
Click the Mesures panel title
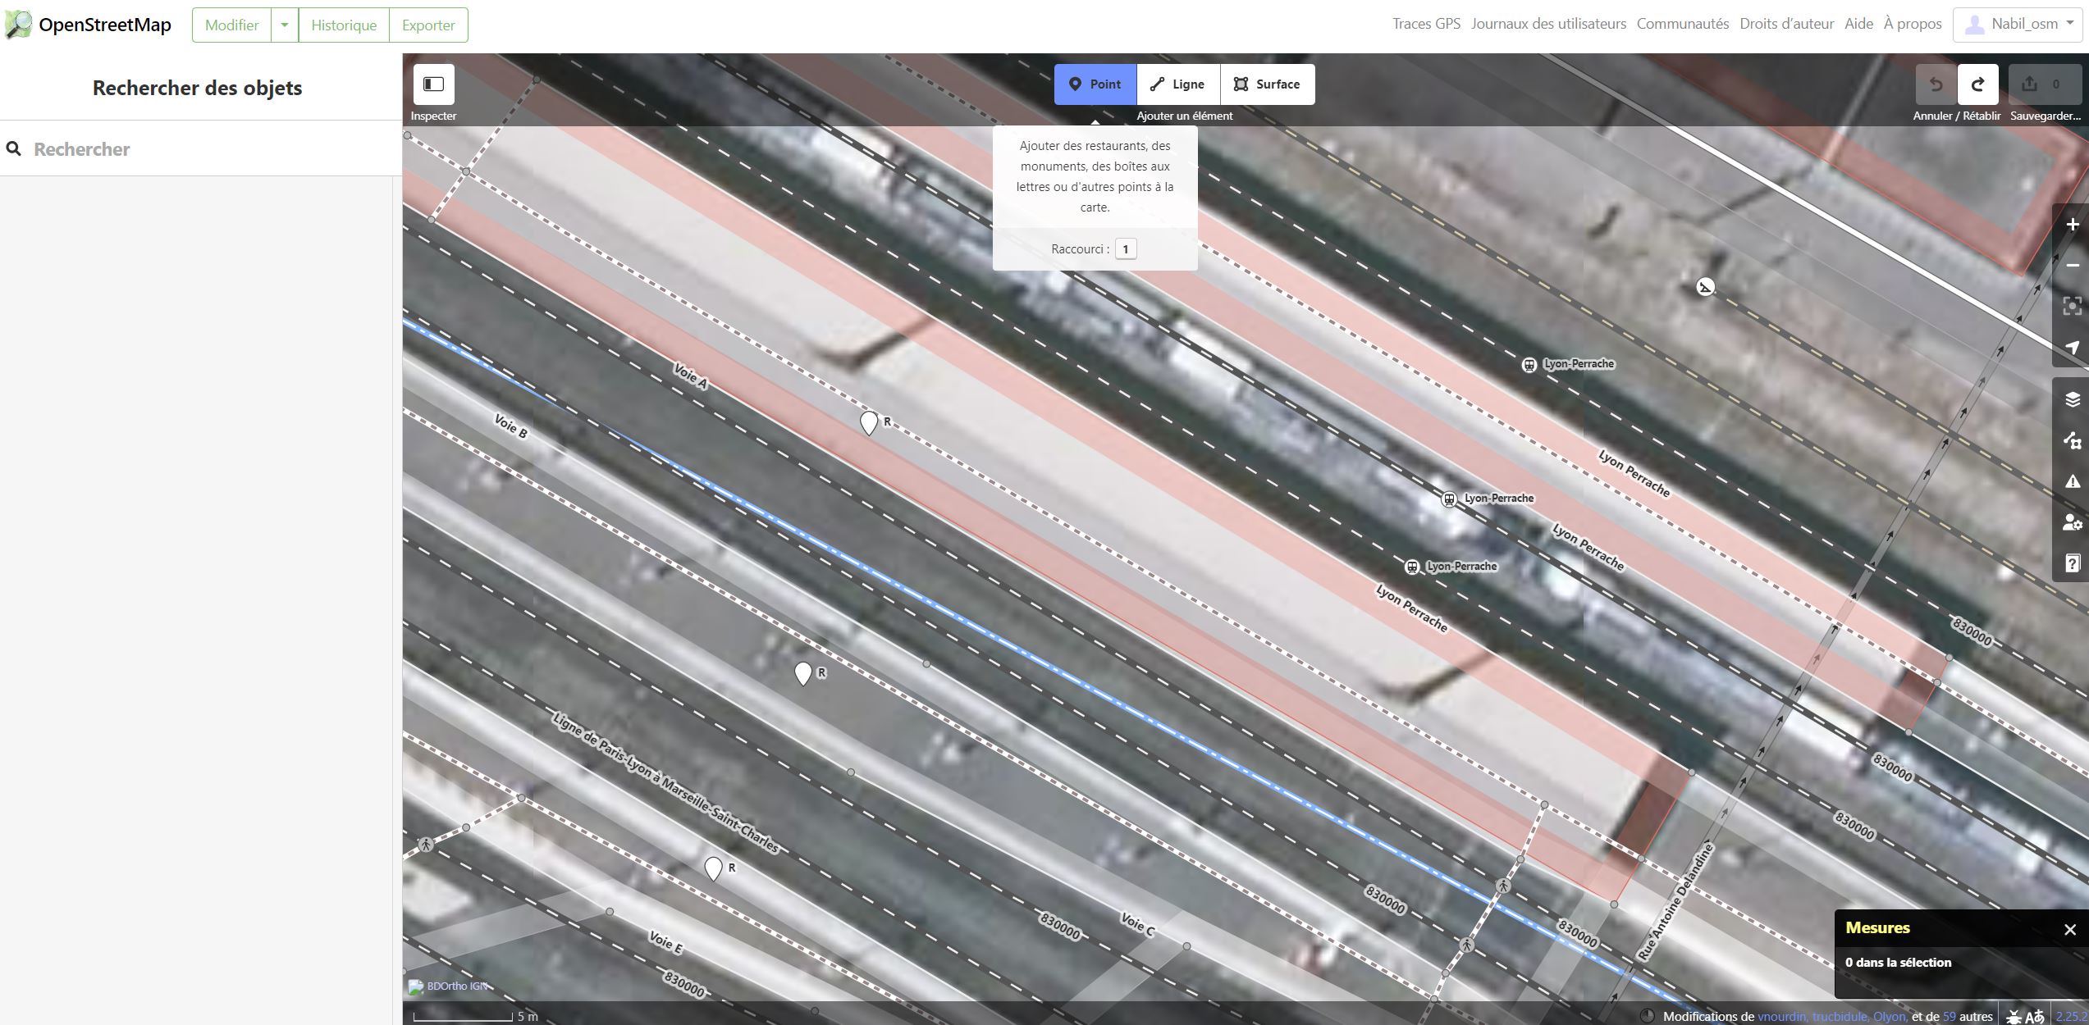point(1877,928)
